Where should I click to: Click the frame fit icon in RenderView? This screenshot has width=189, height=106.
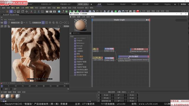point(66,23)
